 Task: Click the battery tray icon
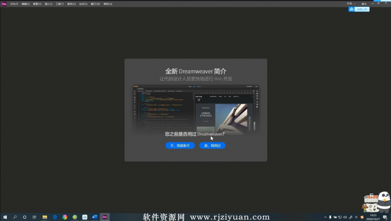[x=335, y=217]
